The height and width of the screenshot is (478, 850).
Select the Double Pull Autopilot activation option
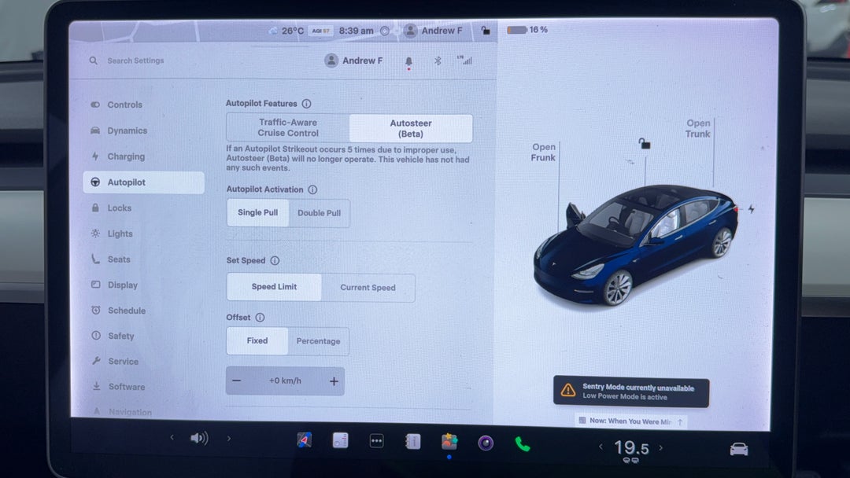[320, 212]
